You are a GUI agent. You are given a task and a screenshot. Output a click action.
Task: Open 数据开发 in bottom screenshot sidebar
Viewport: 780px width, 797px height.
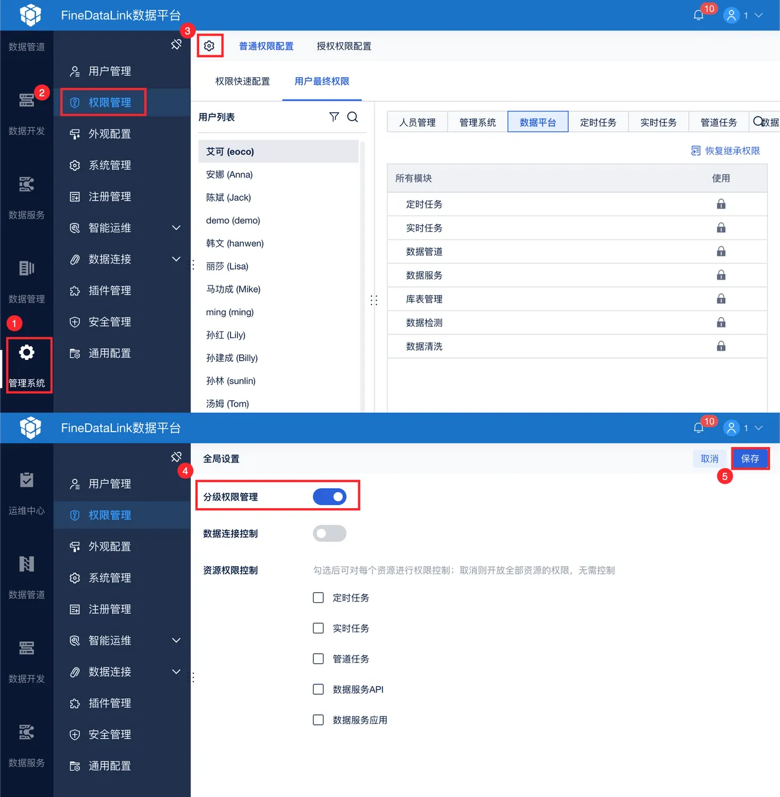[x=27, y=661]
